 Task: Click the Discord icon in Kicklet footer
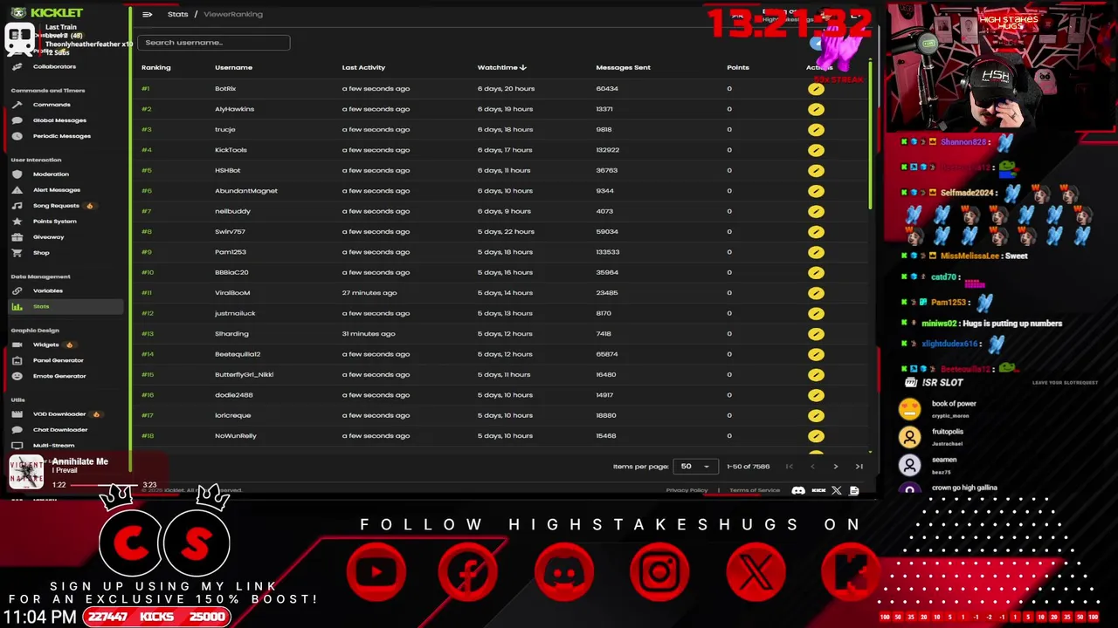tap(798, 490)
